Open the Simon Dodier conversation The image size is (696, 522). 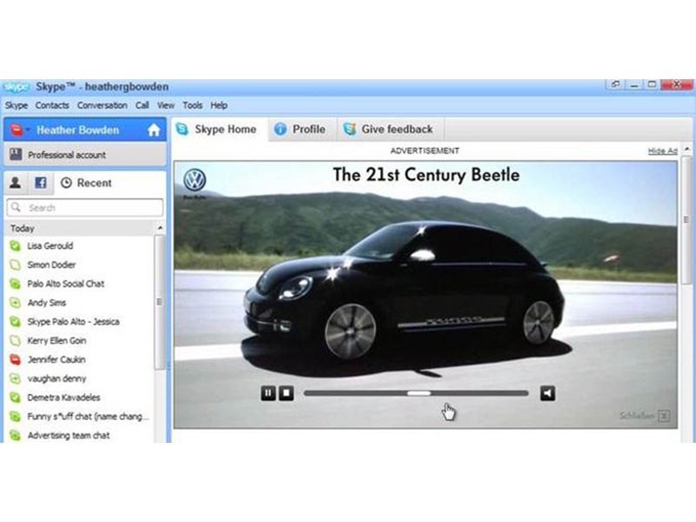[80, 265]
